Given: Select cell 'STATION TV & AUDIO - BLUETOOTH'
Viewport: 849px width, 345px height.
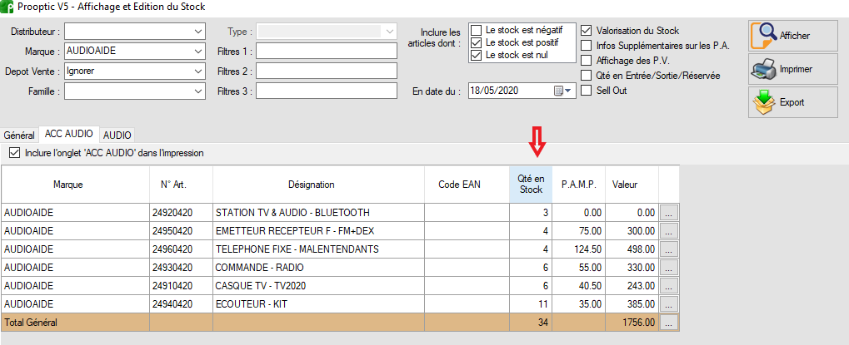Looking at the screenshot, I should (x=319, y=212).
